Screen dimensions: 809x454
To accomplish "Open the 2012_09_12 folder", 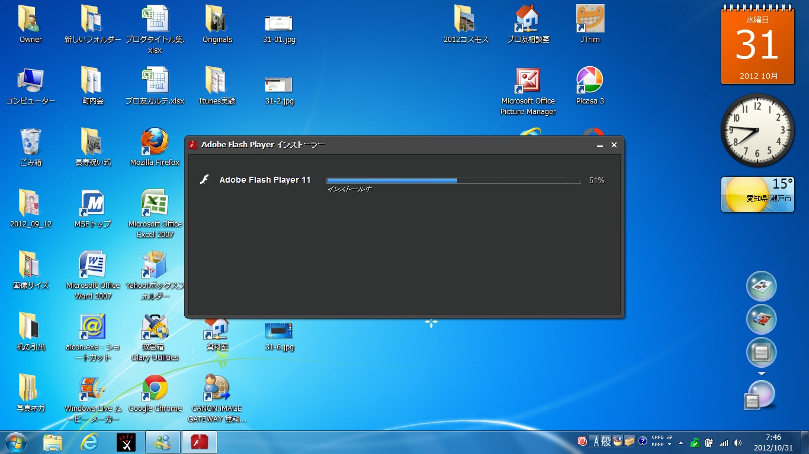I will pyautogui.click(x=31, y=209).
